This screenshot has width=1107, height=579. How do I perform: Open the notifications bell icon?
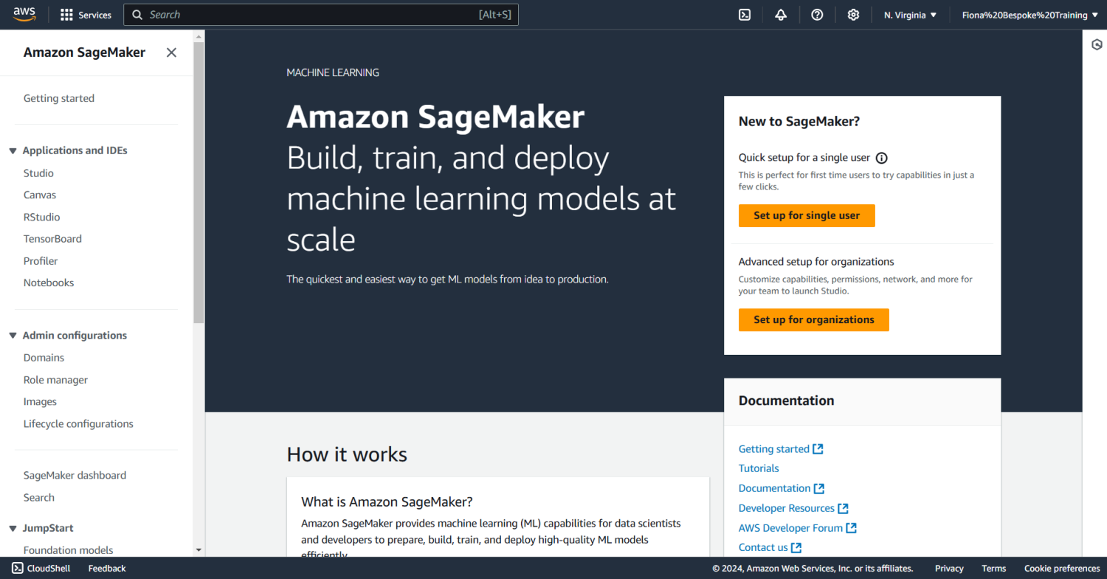(x=780, y=14)
